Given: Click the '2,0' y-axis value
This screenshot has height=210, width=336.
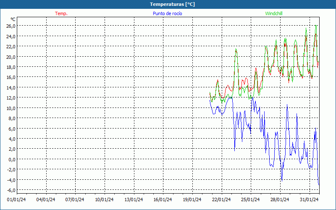Looking at the screenshot, I should pos(12,149).
